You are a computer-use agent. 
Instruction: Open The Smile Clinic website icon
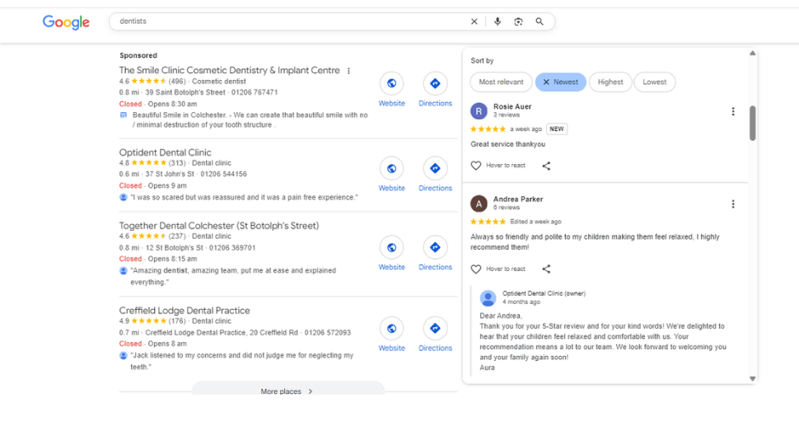pos(391,83)
